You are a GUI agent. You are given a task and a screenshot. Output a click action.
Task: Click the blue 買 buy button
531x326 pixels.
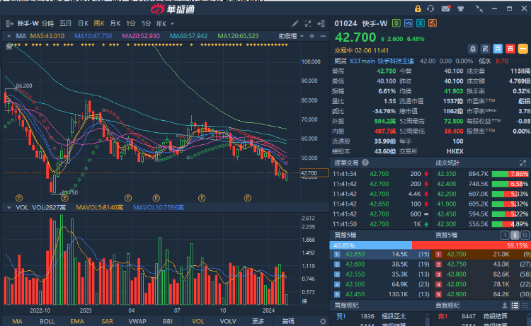point(496,48)
